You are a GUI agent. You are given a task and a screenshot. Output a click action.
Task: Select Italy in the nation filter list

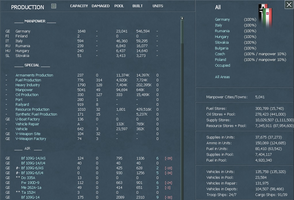pos(218,25)
